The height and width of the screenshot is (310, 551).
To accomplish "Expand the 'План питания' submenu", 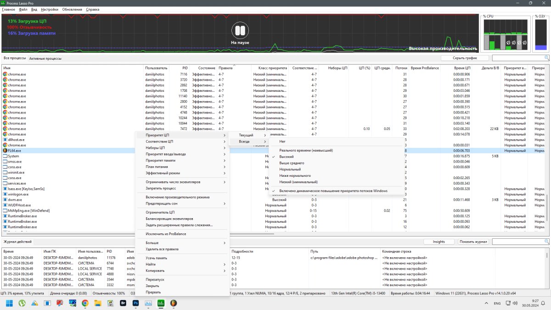I will click(183, 167).
